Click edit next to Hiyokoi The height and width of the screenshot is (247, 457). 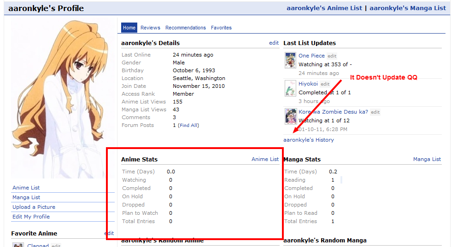[x=325, y=84]
